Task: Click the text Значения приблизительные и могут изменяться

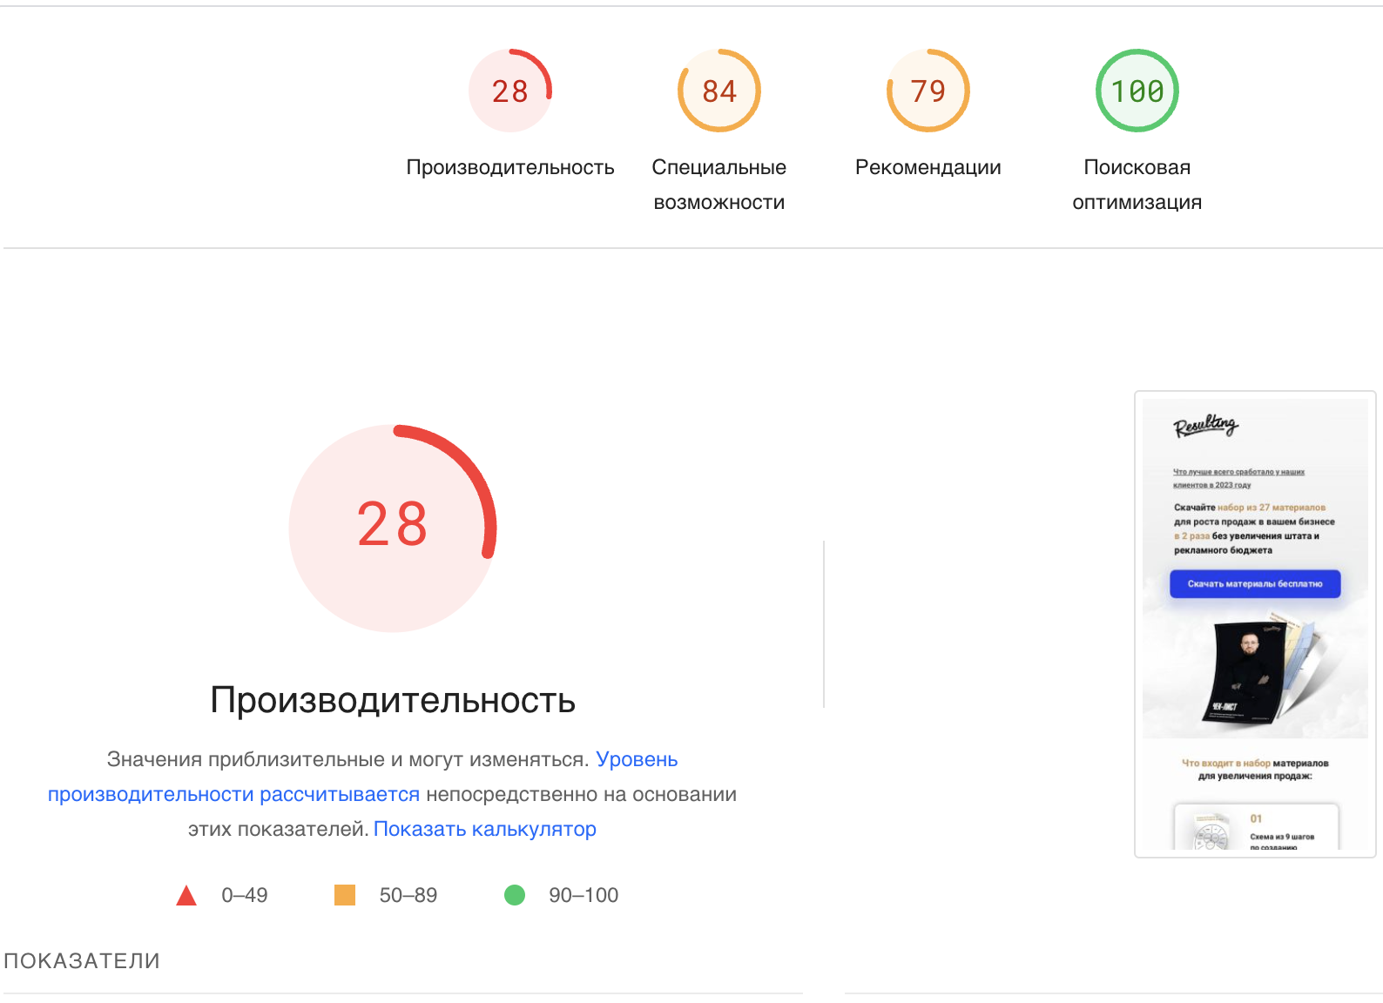Action: [x=348, y=759]
